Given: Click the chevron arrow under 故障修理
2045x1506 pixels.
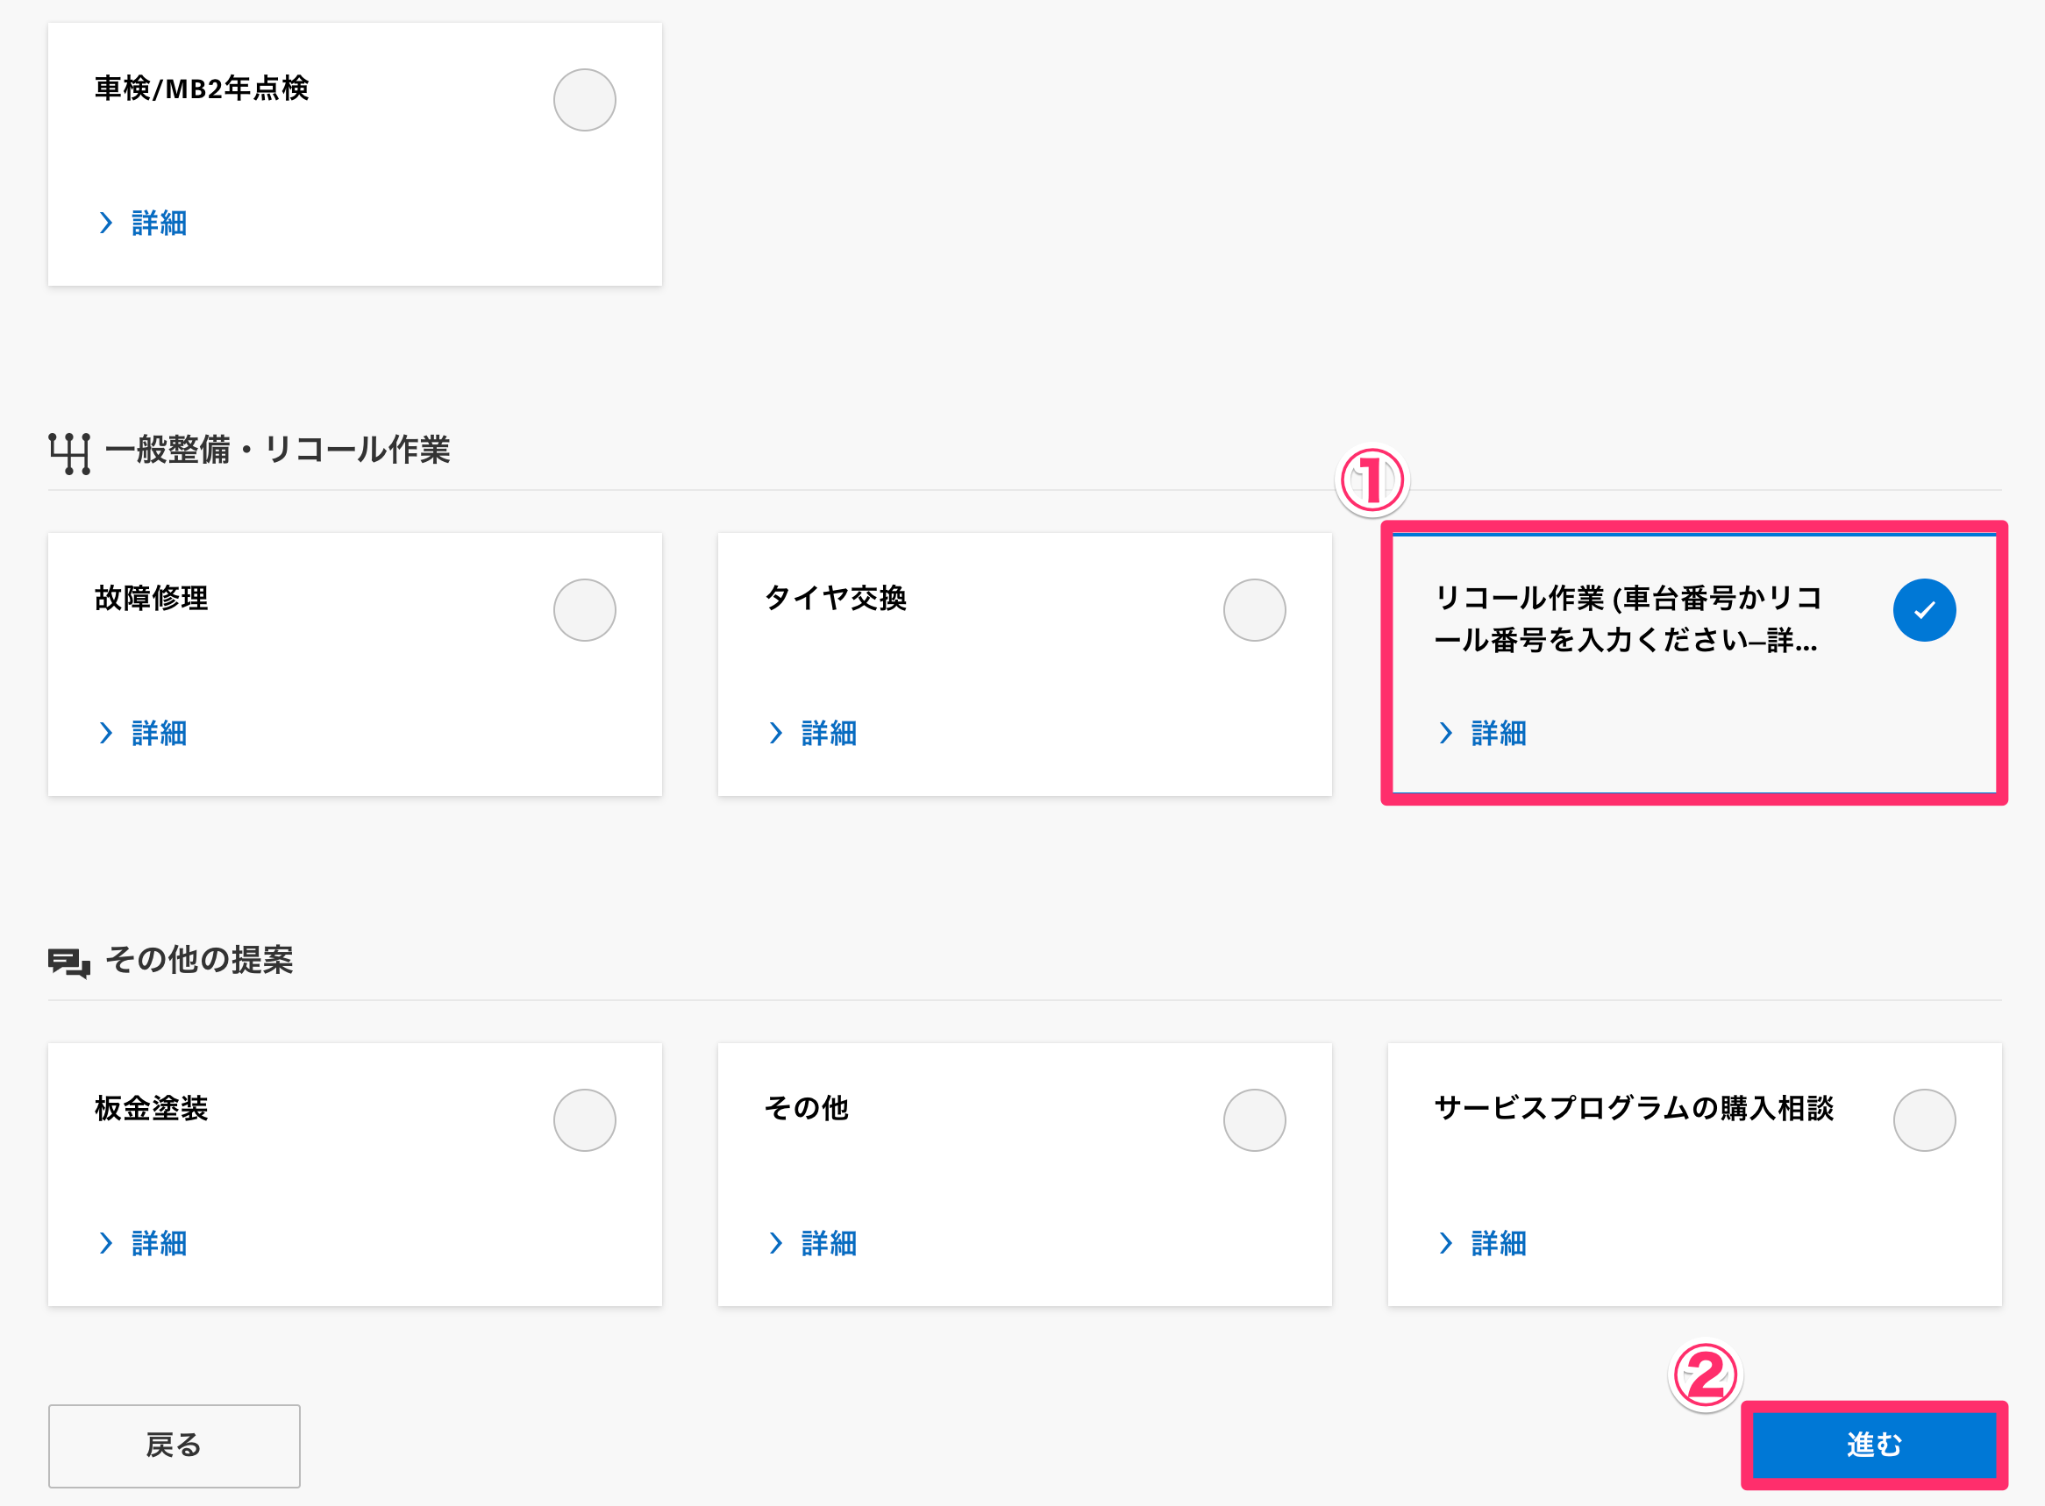Looking at the screenshot, I should tap(106, 733).
